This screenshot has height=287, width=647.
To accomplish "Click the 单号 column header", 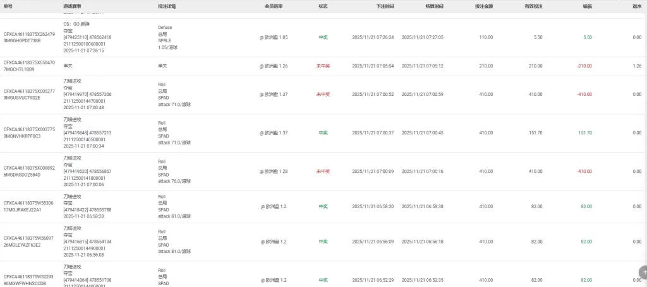I will [x=8, y=6].
